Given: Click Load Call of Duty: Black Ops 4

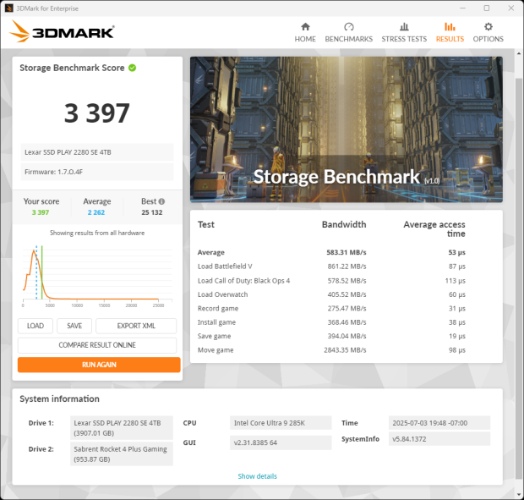Looking at the screenshot, I should click(243, 281).
